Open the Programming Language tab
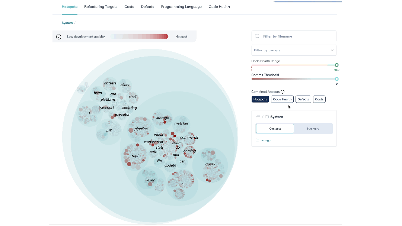Viewport: 402px width, 226px height. pyautogui.click(x=181, y=6)
